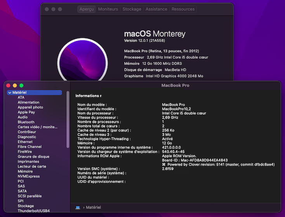Viewport: 285px width, 217px height.
Task: Show Fibre Channel information
Action: [x=30, y=146]
